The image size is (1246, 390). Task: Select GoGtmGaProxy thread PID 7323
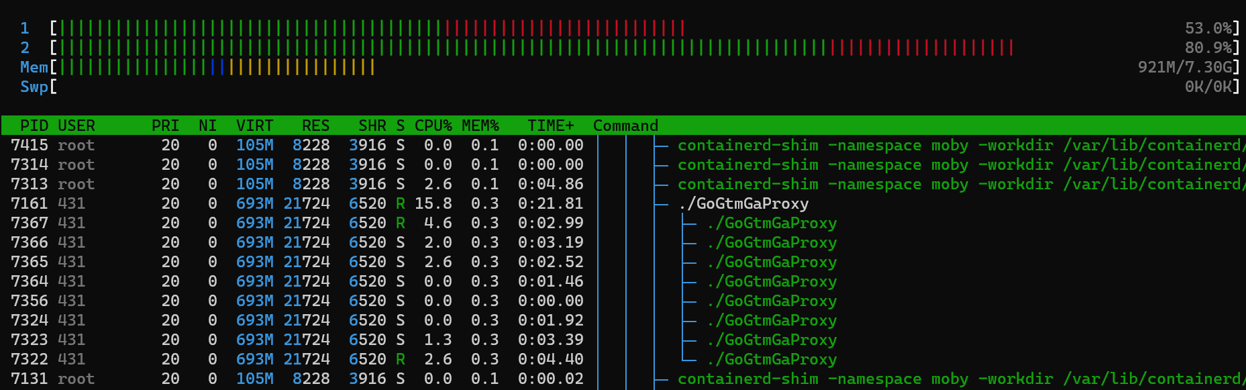point(623,340)
